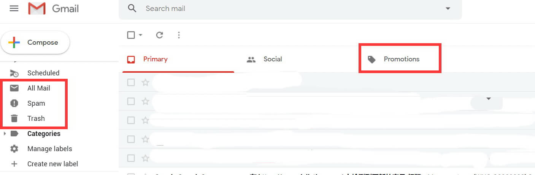The width and height of the screenshot is (535, 175).
Task: Switch to the Promotions tab
Action: pyautogui.click(x=394, y=59)
